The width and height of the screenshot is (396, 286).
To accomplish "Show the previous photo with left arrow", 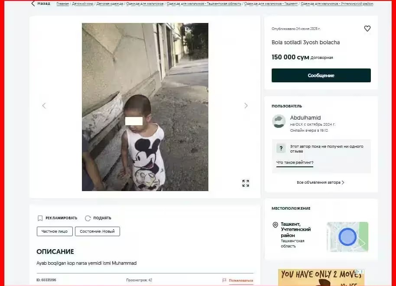I will [44, 106].
